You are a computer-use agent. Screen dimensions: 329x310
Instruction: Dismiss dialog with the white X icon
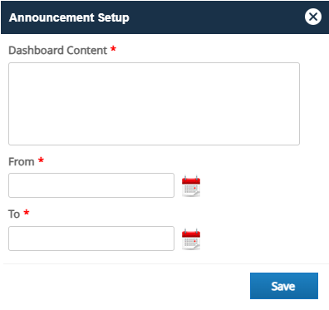[313, 17]
